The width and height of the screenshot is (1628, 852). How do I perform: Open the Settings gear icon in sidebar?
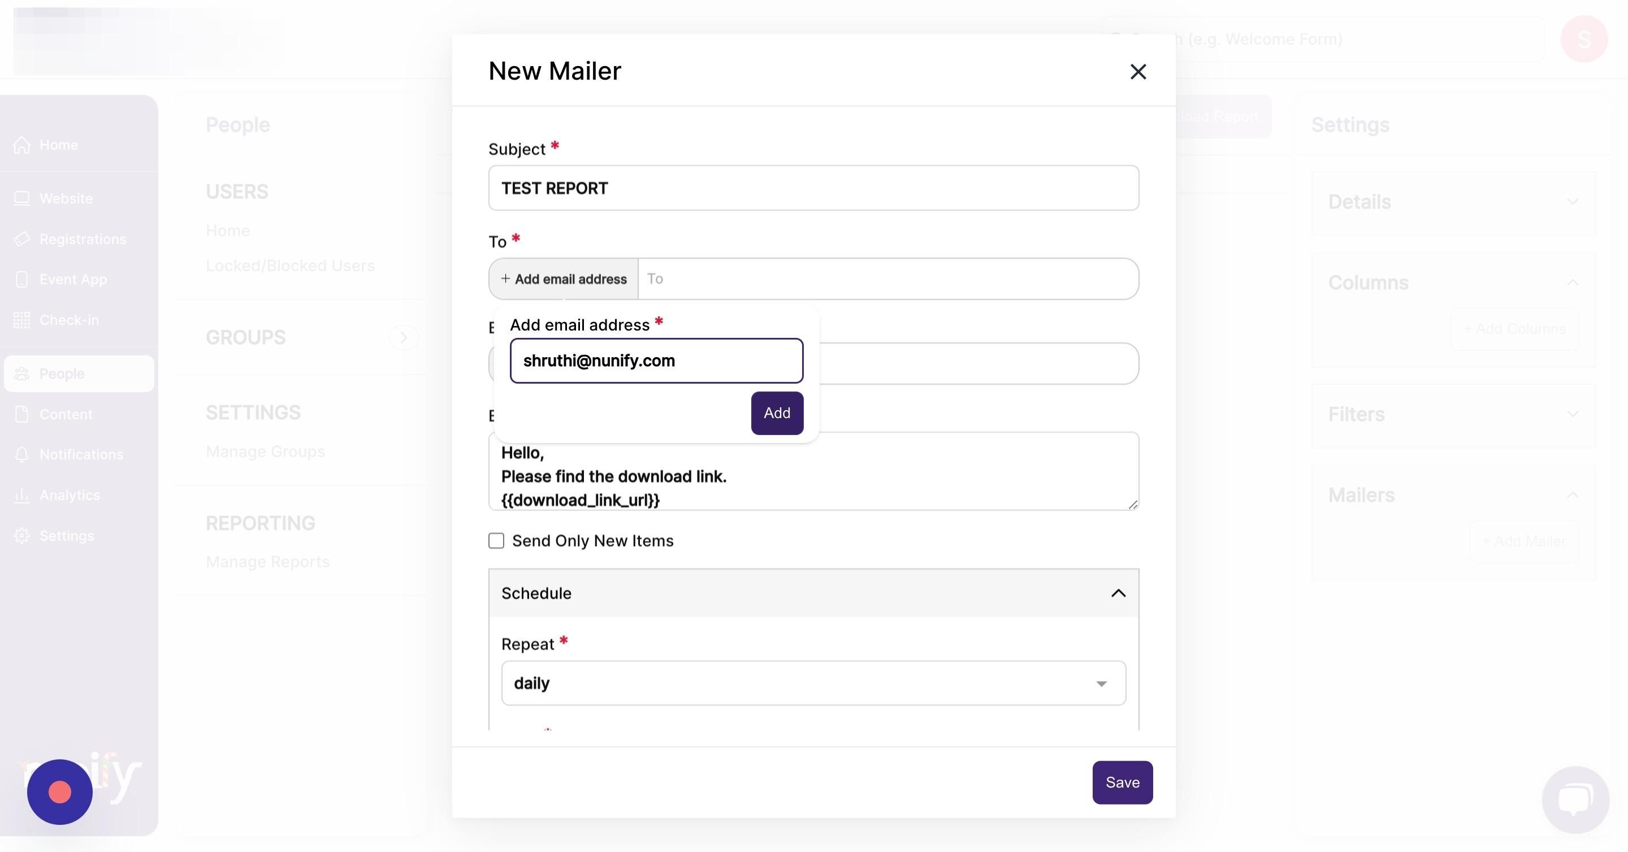point(21,536)
